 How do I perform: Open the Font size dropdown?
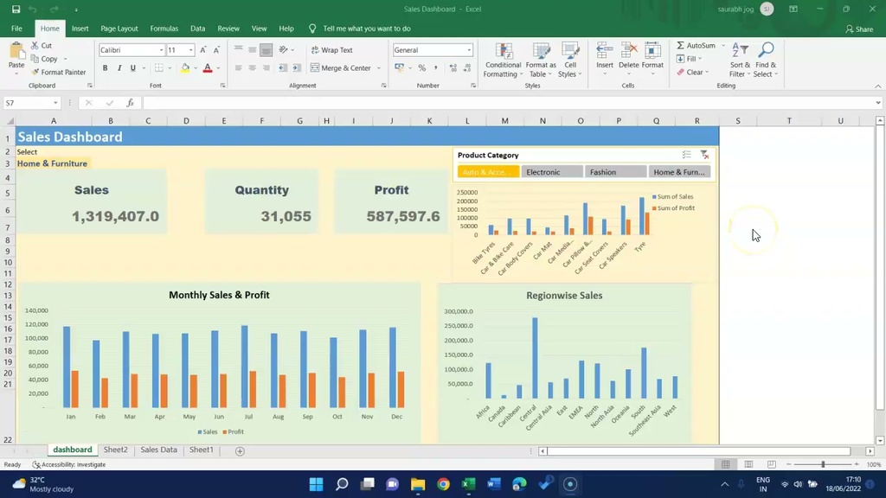(x=189, y=49)
